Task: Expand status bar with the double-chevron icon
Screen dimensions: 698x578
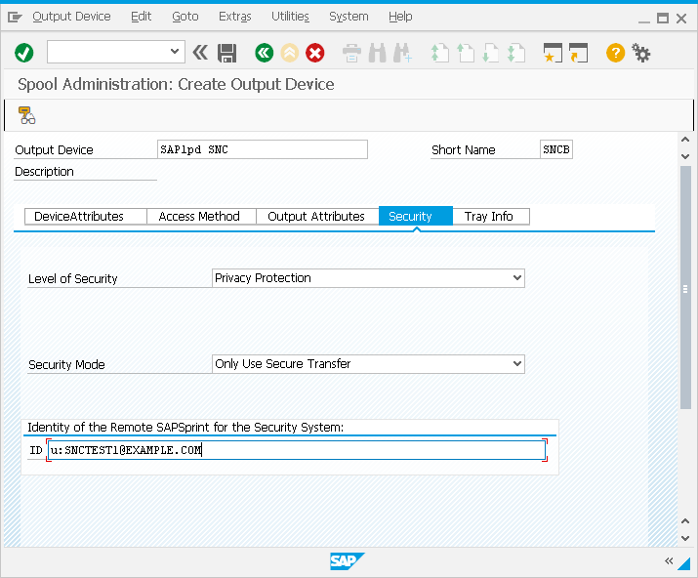Action: coord(669,561)
